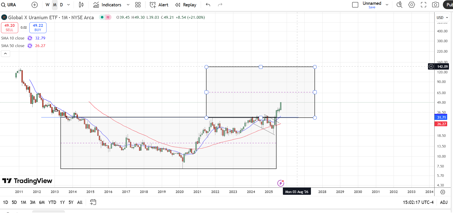Open the candlestick chart style selector
453x213 pixels.
pyautogui.click(x=81, y=5)
